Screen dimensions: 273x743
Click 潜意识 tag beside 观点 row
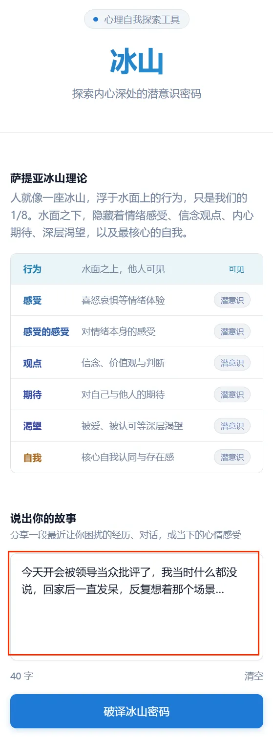click(x=232, y=363)
